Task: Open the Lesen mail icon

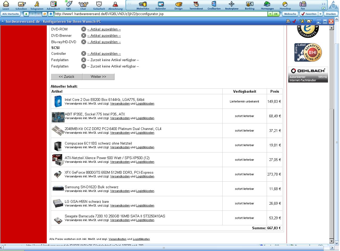Action: [6, 4]
